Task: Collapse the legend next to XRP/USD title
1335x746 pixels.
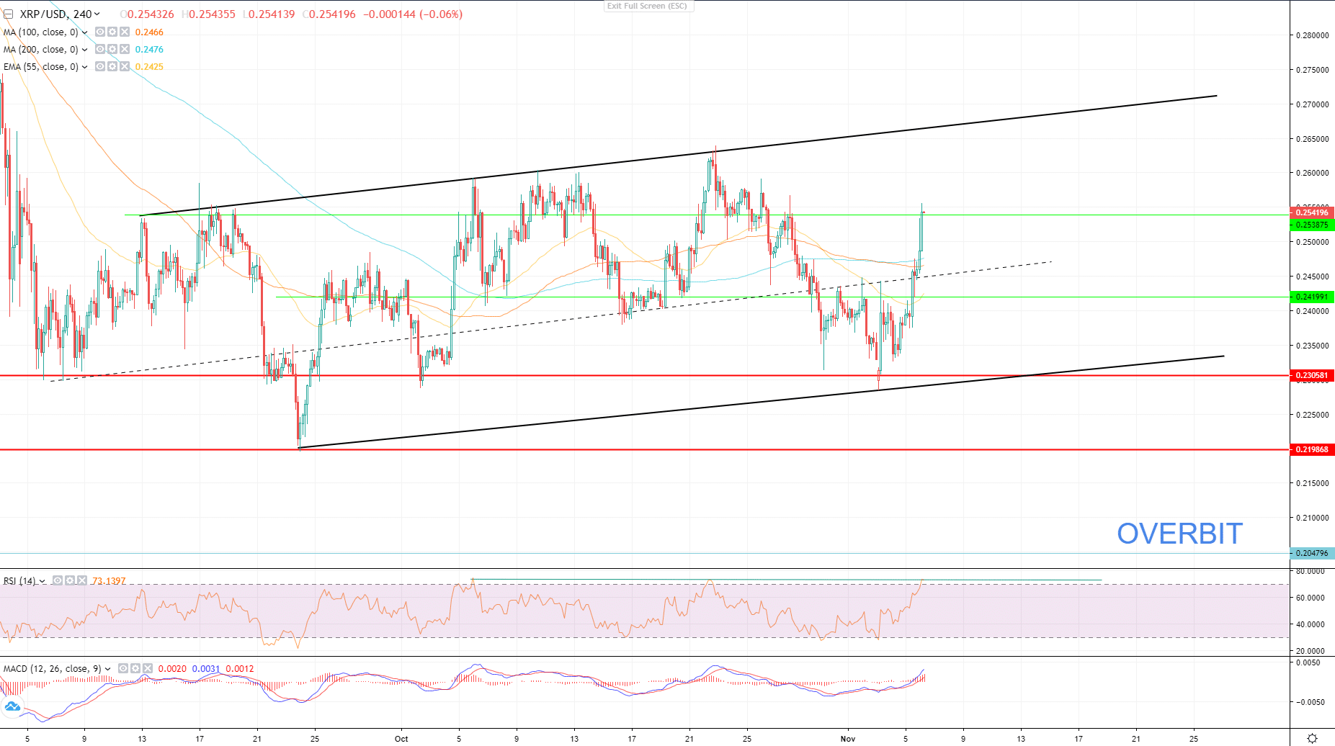Action: coord(8,14)
